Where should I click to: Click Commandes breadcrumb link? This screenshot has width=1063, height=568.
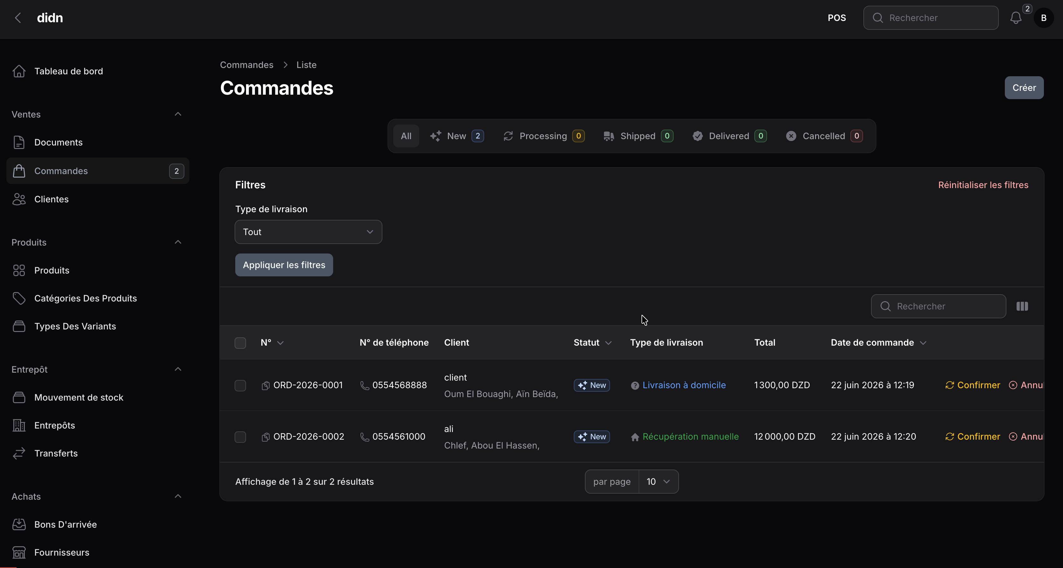(246, 65)
